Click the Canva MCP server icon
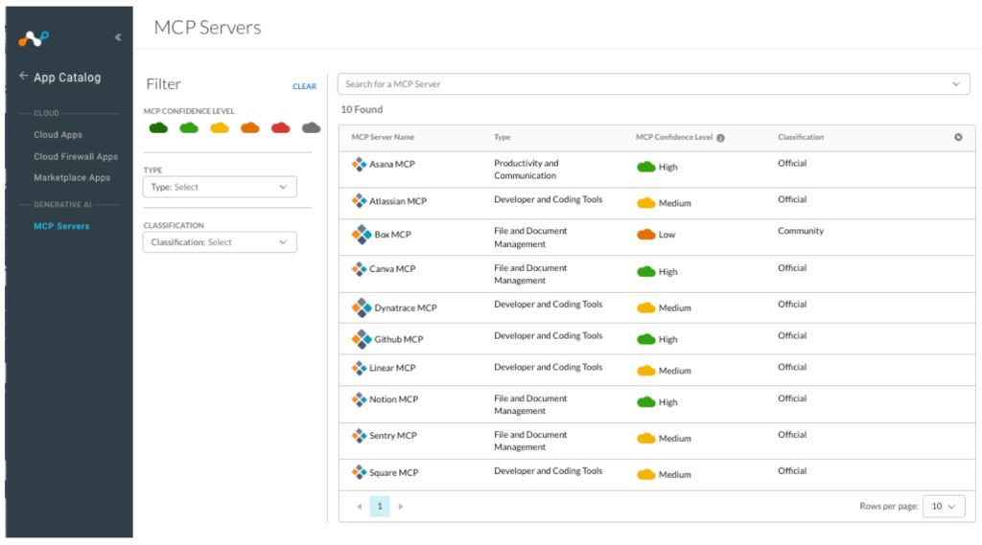 [x=359, y=269]
